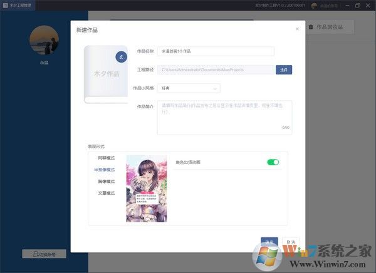Click the user avatar in sidebar
The width and height of the screenshot is (376, 273).
tap(44, 40)
